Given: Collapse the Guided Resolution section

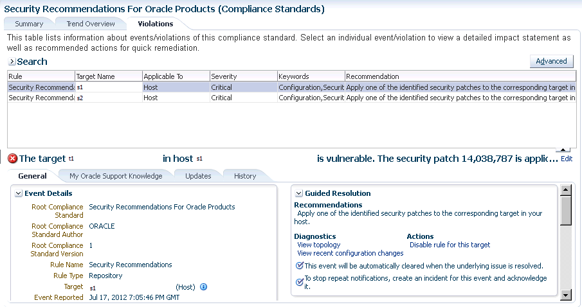Looking at the screenshot, I should coord(299,193).
